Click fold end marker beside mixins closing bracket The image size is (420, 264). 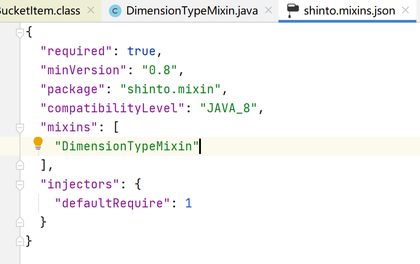[x=20, y=166]
